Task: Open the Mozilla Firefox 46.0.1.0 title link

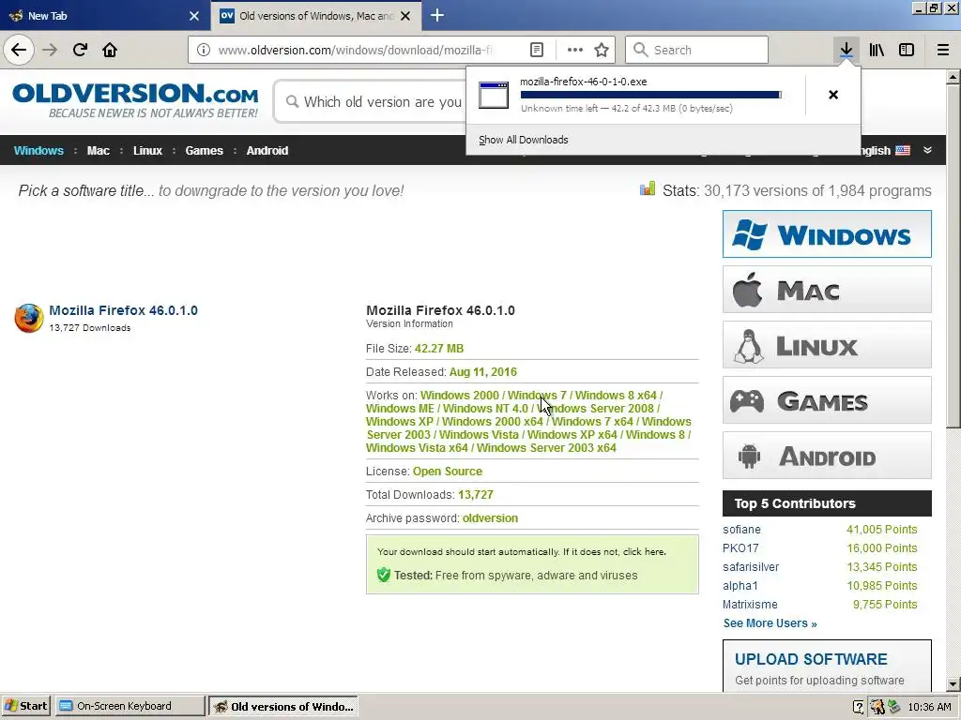Action: point(123,310)
